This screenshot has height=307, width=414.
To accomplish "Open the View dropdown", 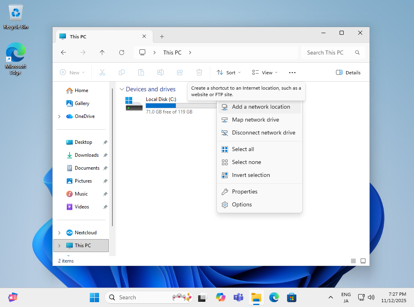I will (x=265, y=73).
